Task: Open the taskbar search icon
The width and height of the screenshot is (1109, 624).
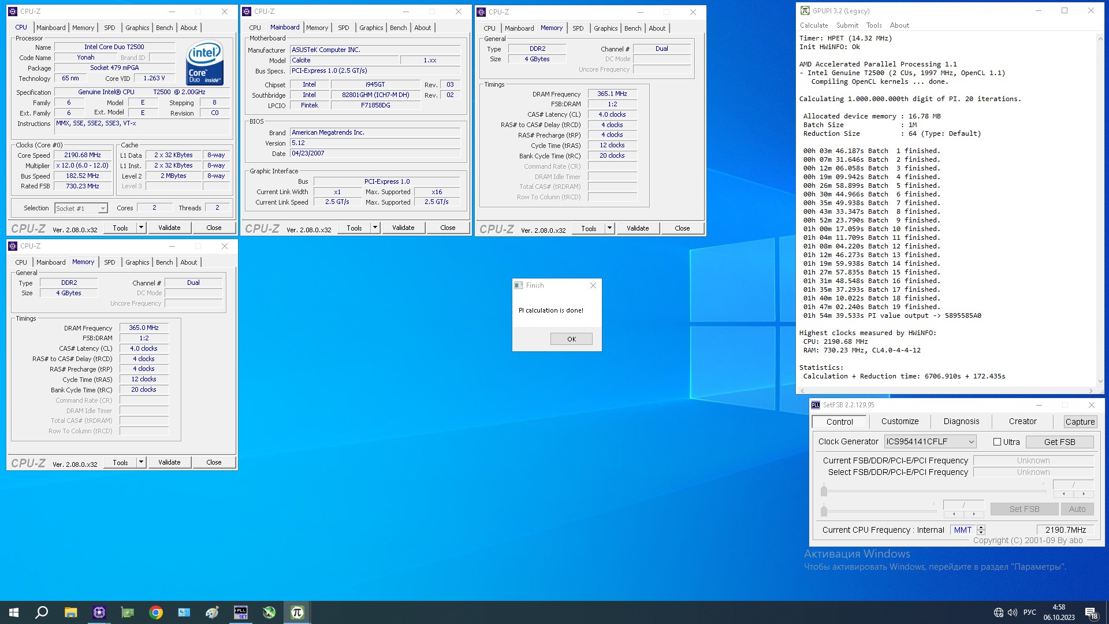Action: click(42, 612)
